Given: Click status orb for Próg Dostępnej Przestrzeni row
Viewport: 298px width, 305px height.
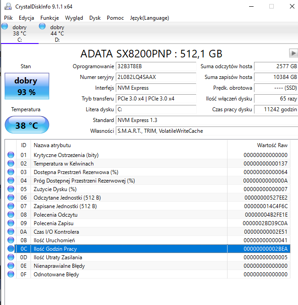Looking at the screenshot, I should click(x=11, y=181).
